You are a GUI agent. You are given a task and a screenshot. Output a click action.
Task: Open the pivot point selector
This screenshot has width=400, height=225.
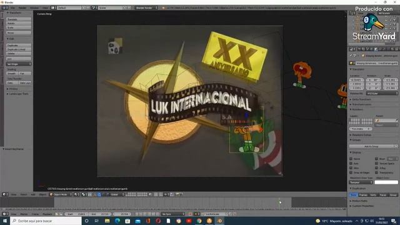[x=84, y=194]
